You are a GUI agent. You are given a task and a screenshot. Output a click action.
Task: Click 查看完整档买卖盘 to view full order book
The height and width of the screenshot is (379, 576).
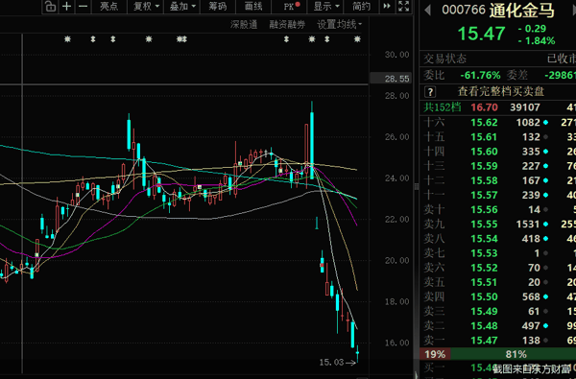pyautogui.click(x=501, y=91)
